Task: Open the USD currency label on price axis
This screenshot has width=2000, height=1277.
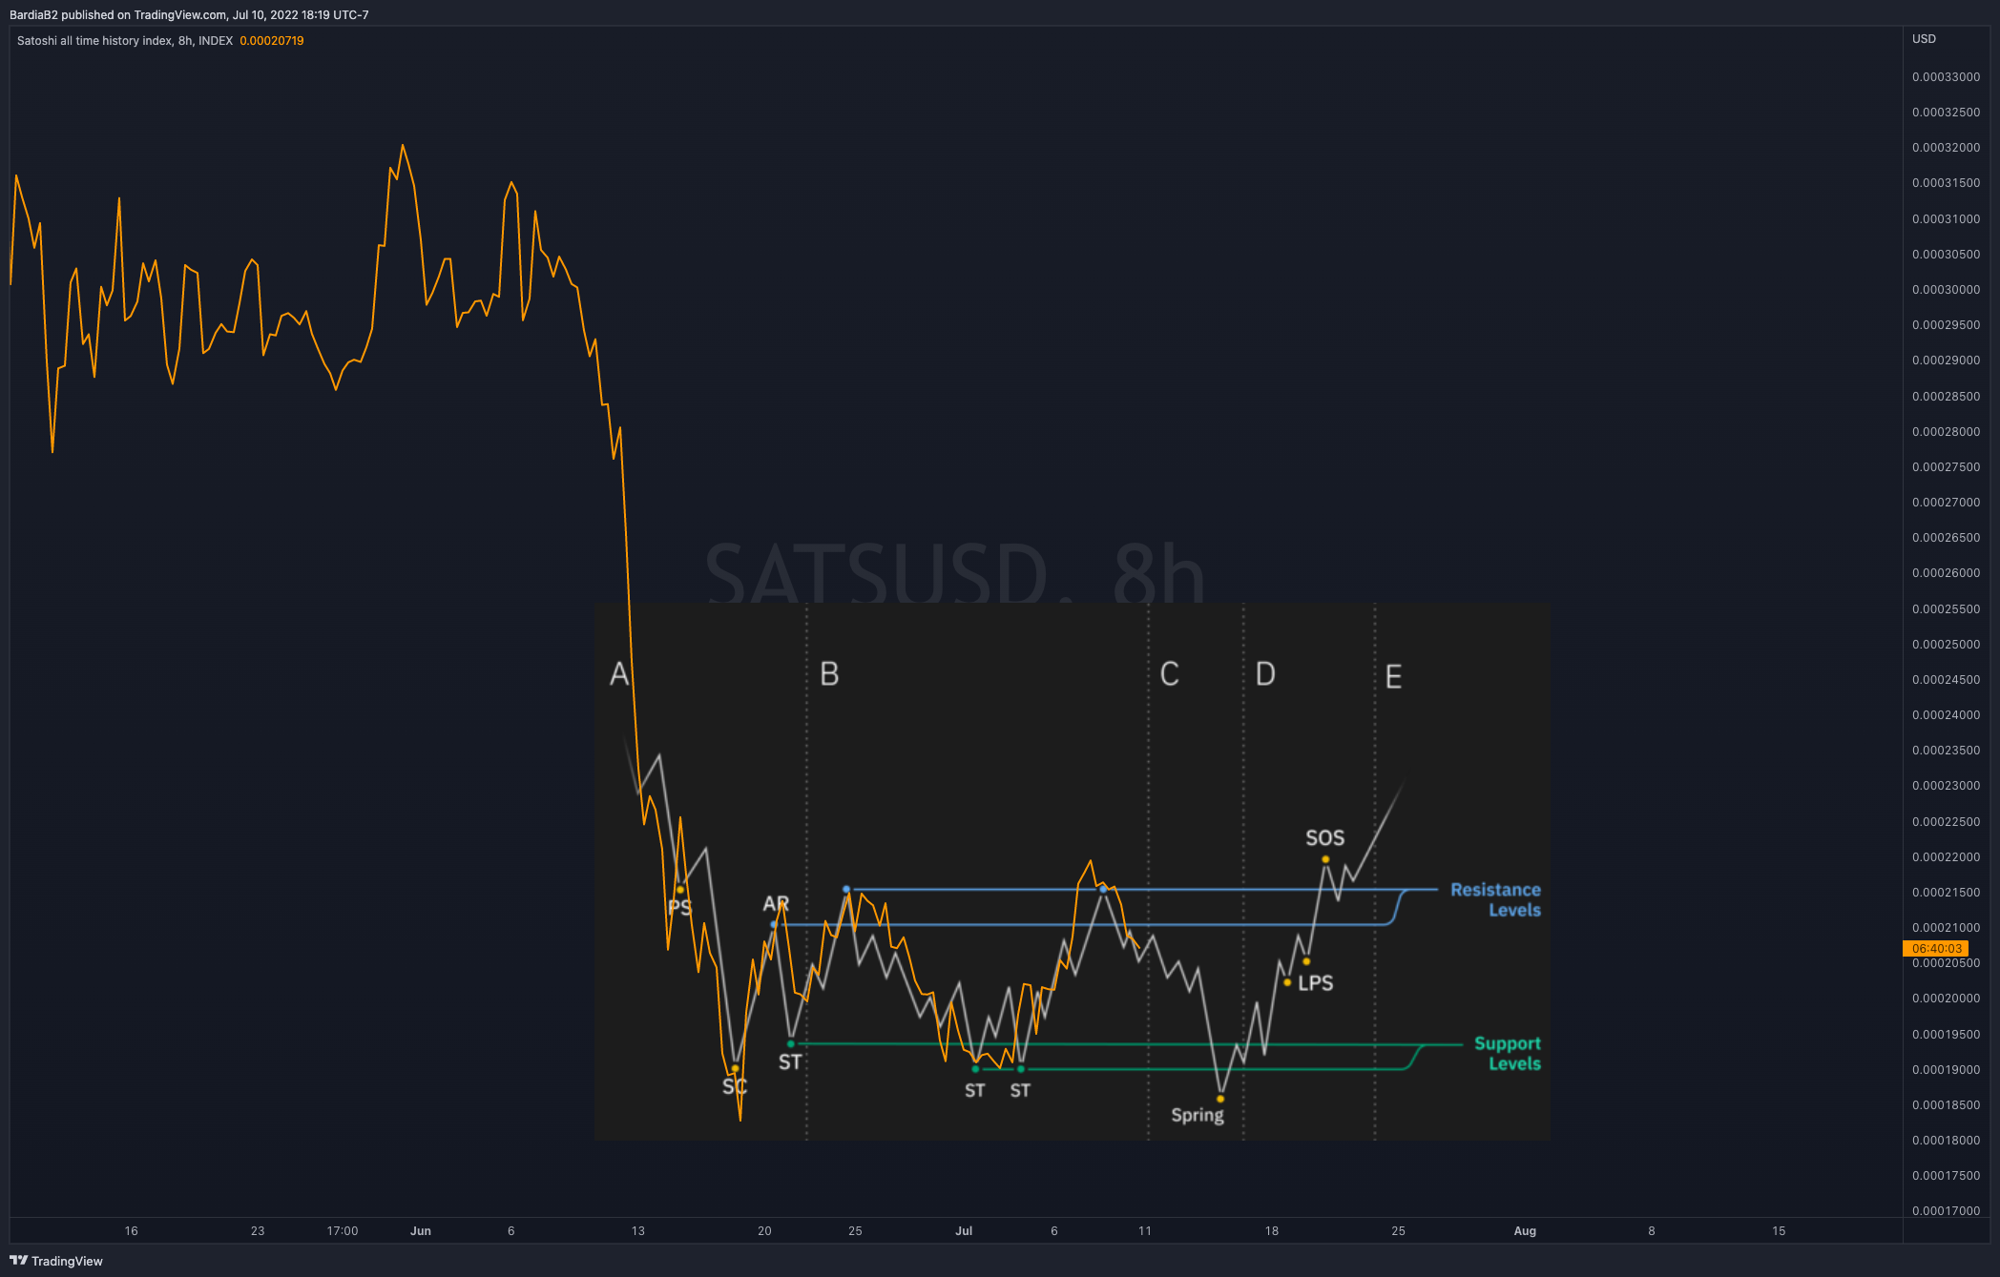Action: [x=1924, y=39]
